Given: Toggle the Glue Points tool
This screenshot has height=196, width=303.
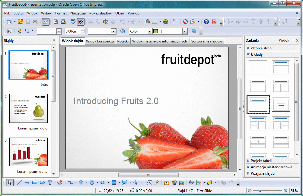Looking at the screenshot, I should point(157,182).
